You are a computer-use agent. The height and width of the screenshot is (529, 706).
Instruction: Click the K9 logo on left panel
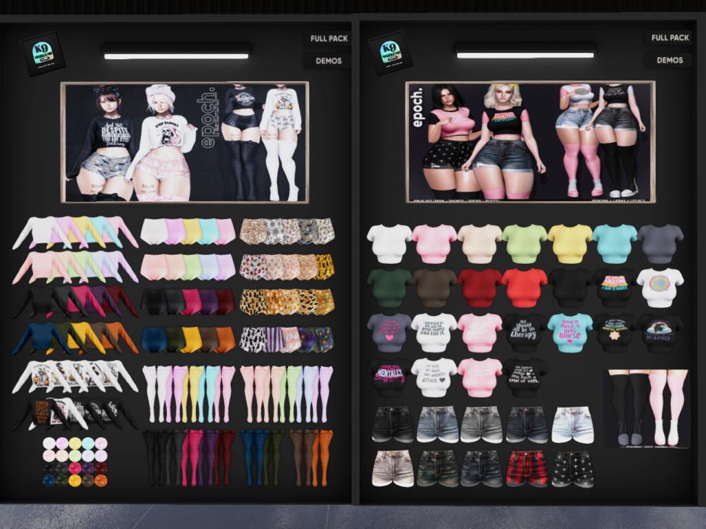click(43, 54)
